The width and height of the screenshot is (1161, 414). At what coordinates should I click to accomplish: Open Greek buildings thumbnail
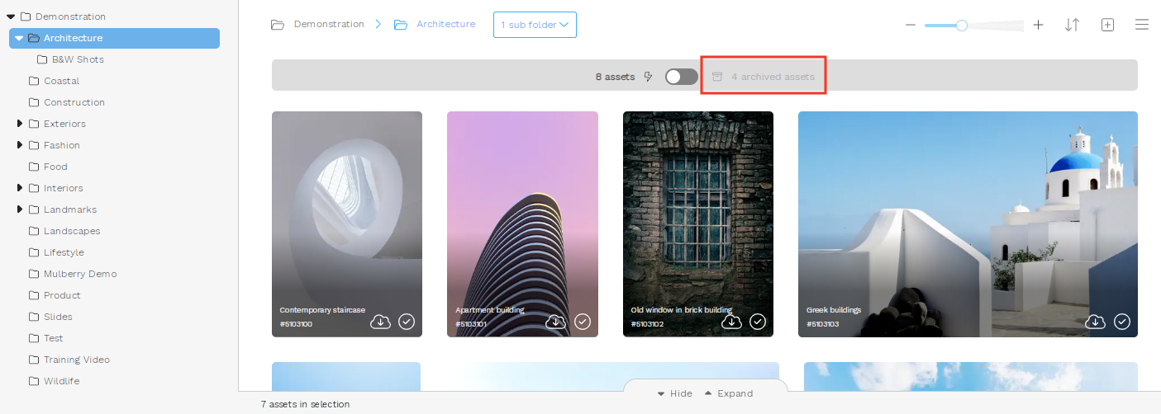pos(968,224)
